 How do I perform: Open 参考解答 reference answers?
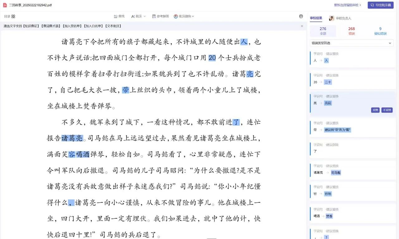(161, 16)
